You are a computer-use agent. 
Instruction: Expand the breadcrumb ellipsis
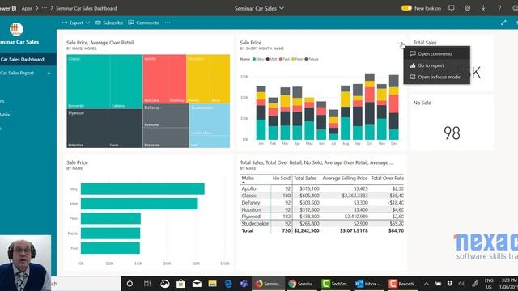(x=45, y=8)
